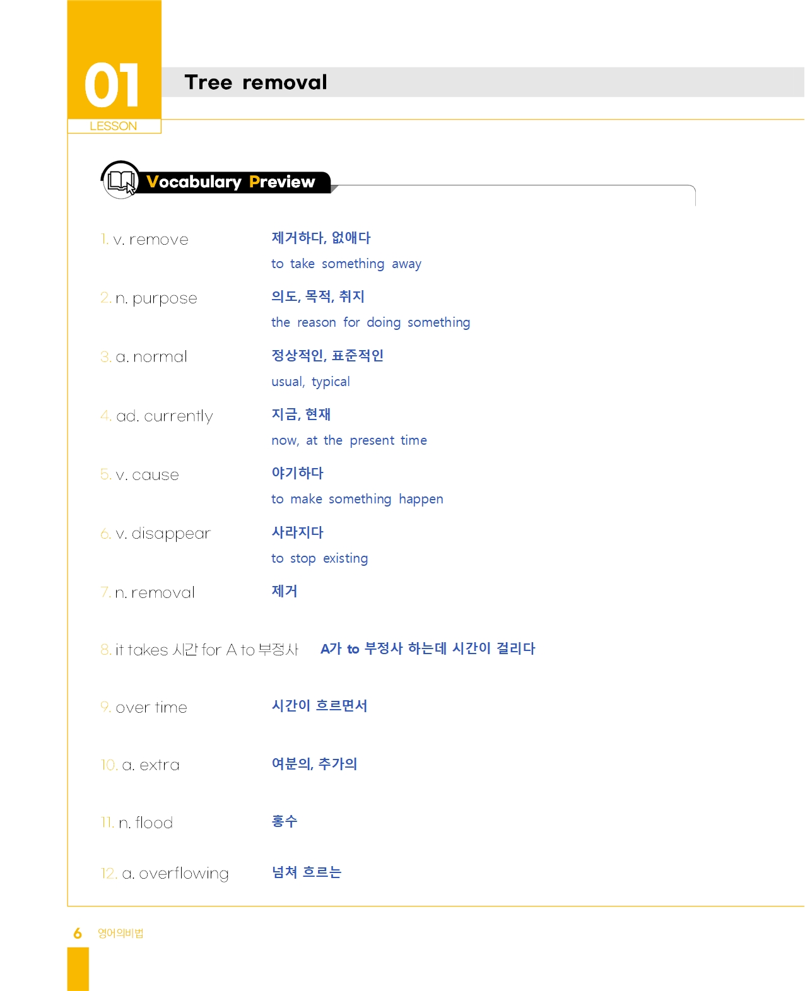The height and width of the screenshot is (991, 805).
Task: Click the Korean meaning '홍수'
Action: pos(284,821)
